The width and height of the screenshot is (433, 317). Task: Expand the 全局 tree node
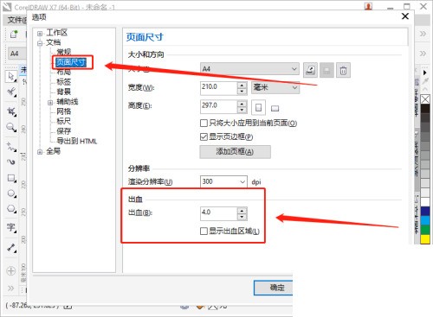[40, 152]
